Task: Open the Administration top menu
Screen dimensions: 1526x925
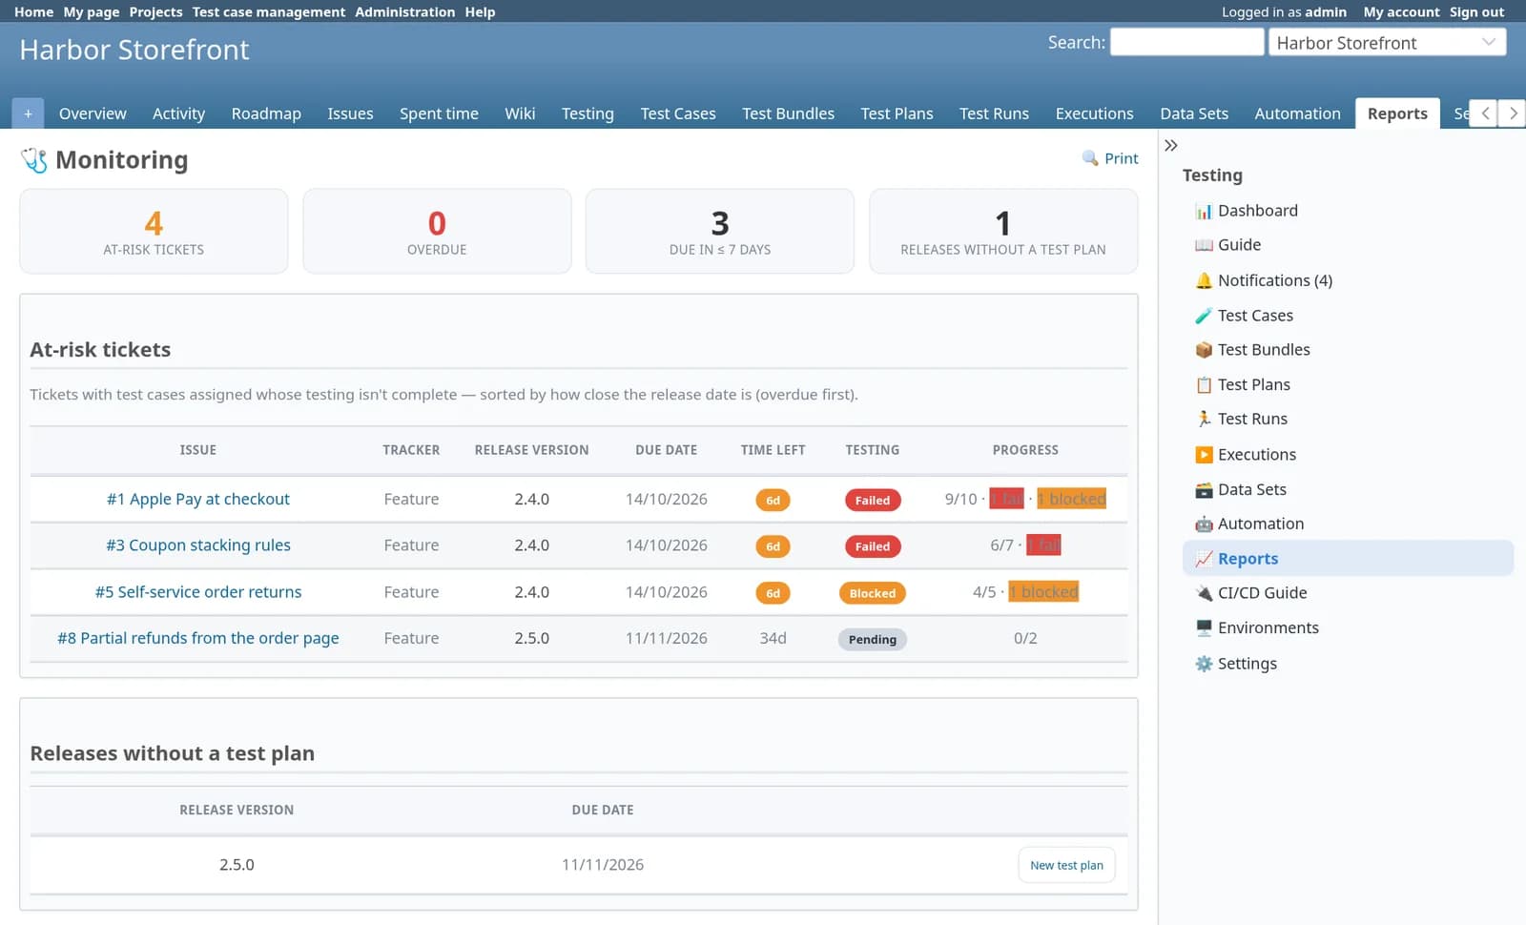Action: [x=405, y=11]
